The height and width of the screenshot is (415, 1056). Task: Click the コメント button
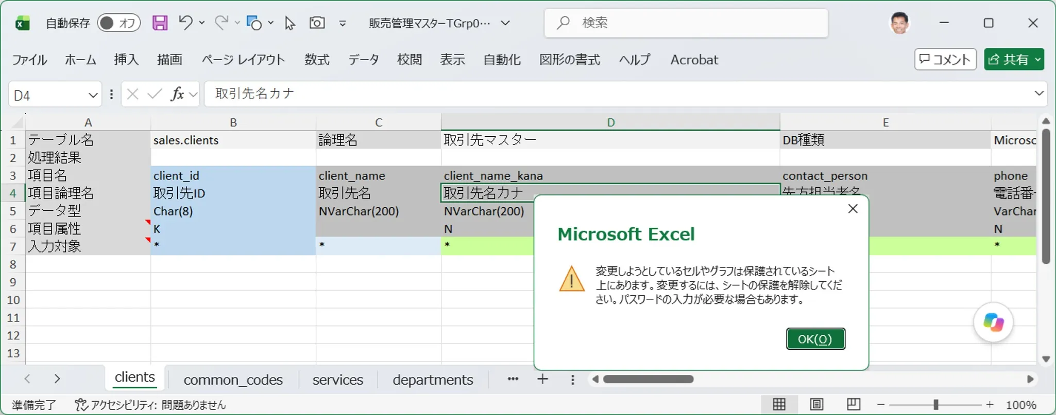(x=945, y=60)
